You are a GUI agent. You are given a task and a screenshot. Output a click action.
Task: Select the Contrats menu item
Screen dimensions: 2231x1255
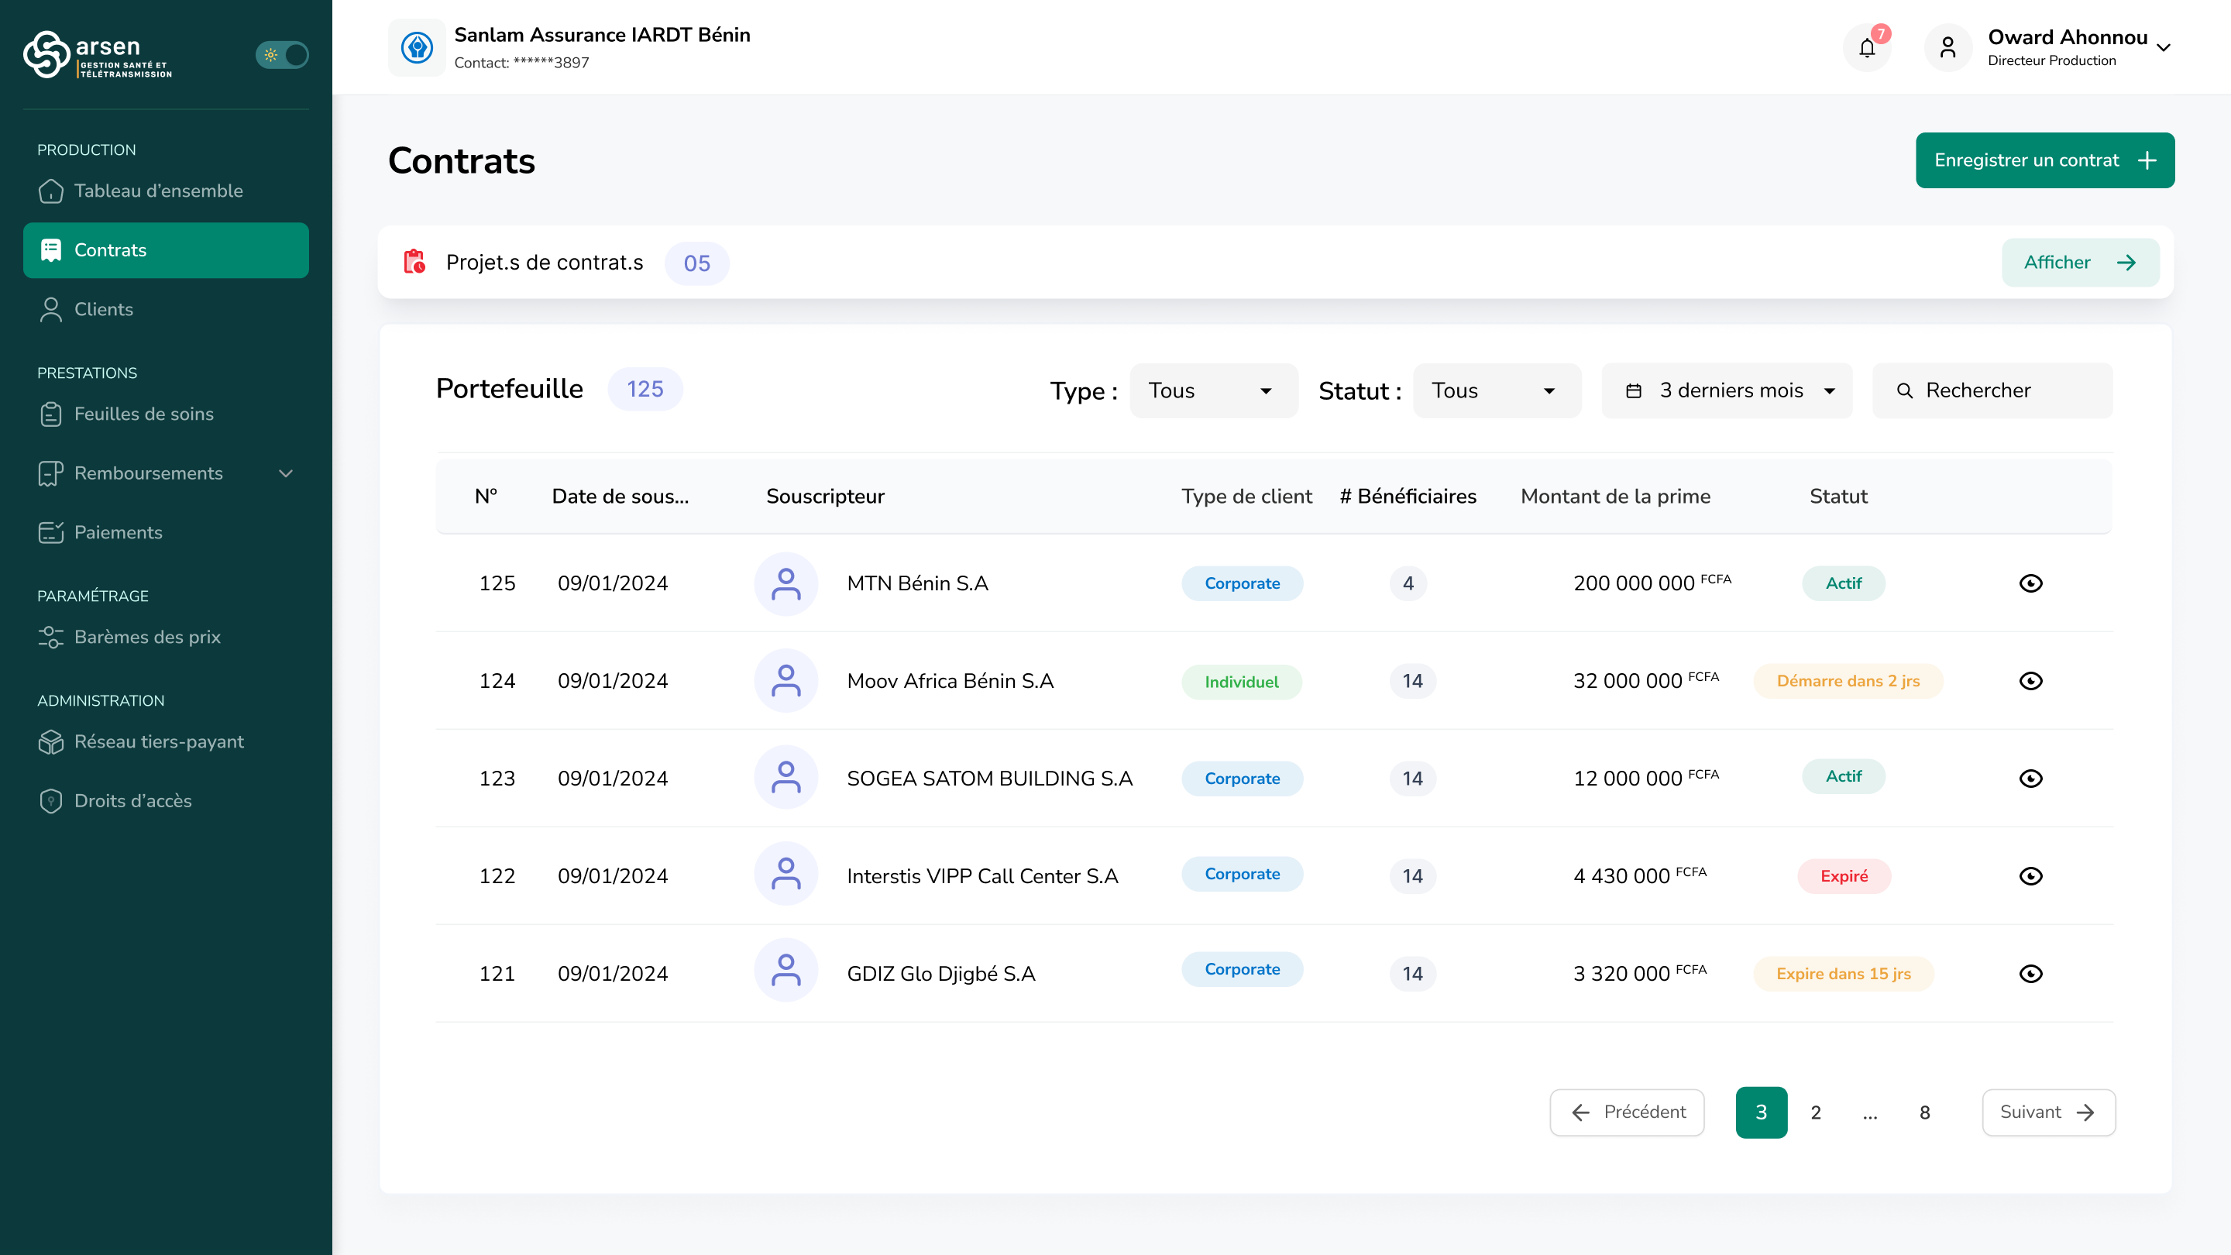[166, 250]
